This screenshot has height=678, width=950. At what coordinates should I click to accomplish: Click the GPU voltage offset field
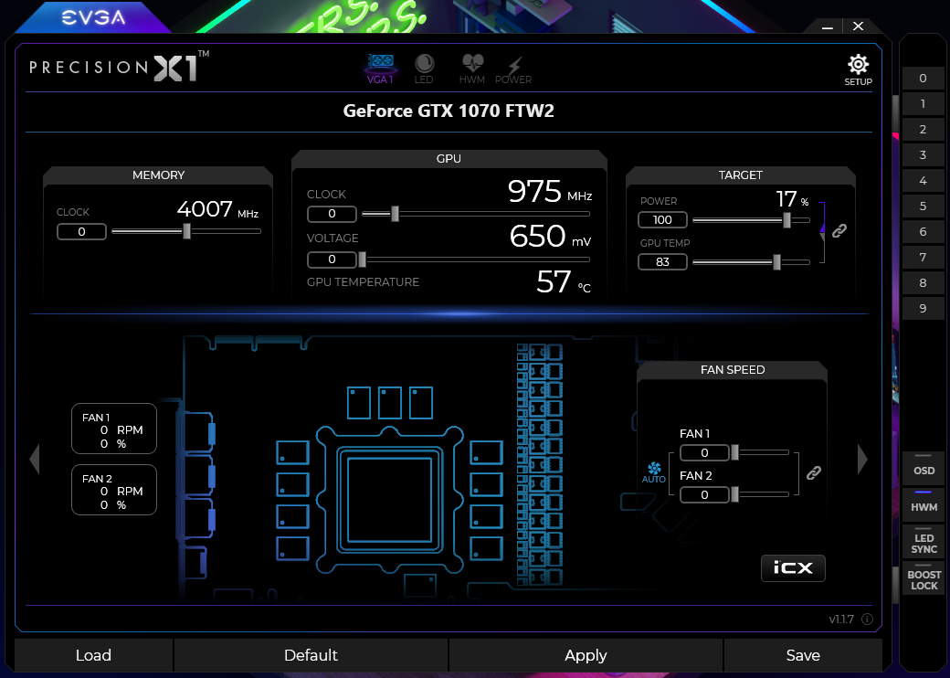pyautogui.click(x=332, y=260)
